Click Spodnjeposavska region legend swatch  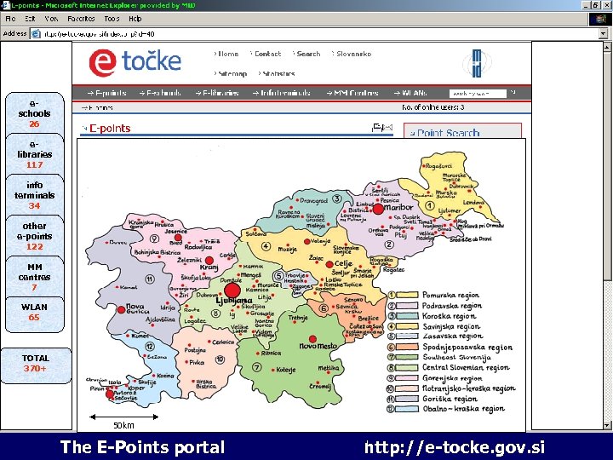click(407, 347)
